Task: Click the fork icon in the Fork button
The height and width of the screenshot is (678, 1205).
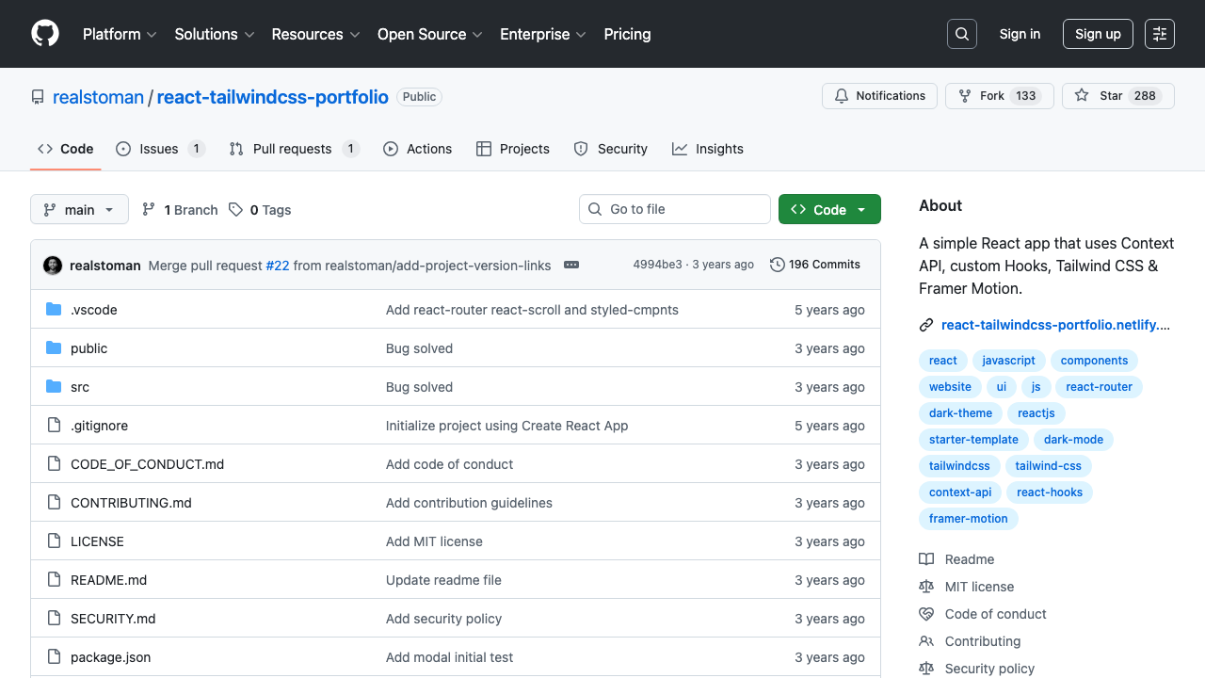Action: tap(963, 95)
